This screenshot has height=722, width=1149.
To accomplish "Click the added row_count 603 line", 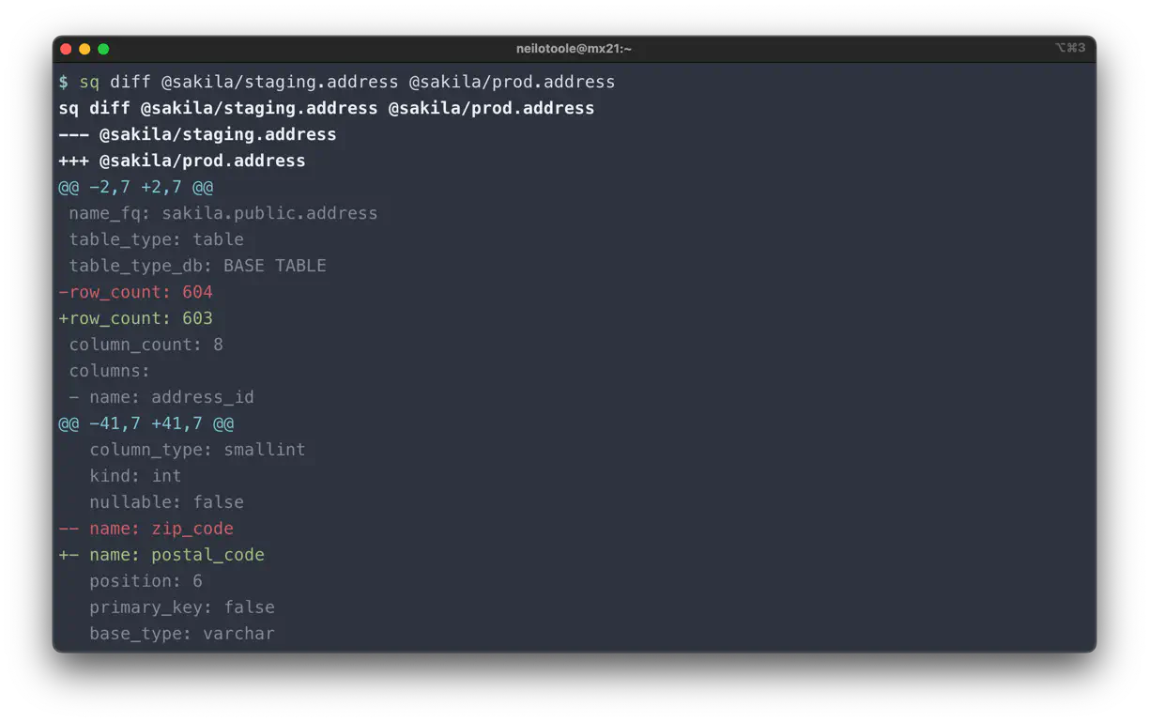I will pyautogui.click(x=136, y=318).
